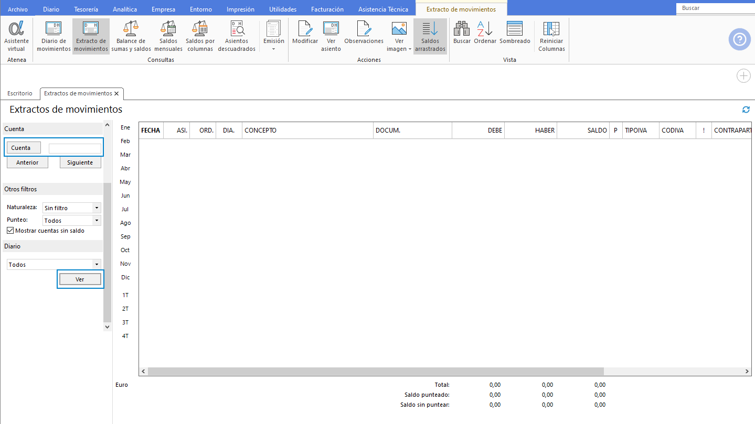Open the Archivo menu
Viewport: 755px width, 424px height.
tap(18, 9)
